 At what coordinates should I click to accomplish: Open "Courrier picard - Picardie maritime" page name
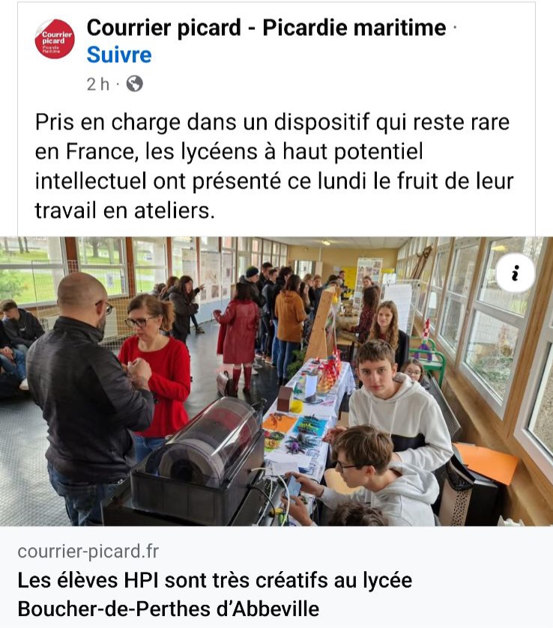266,28
